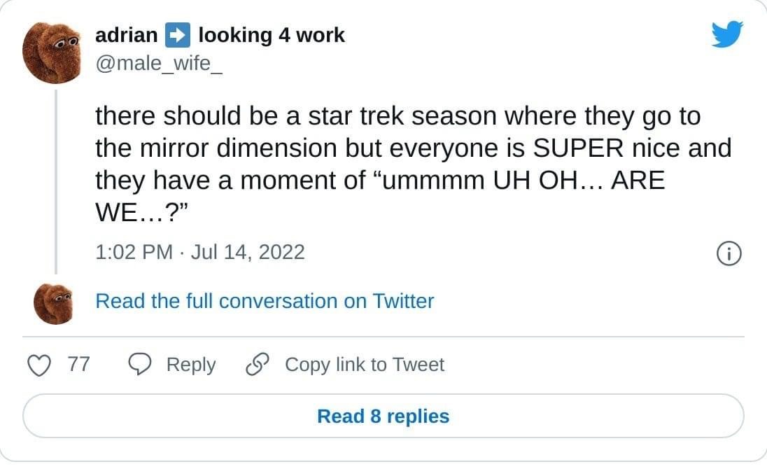Open the large profile avatar
The image size is (767, 469).
click(54, 52)
